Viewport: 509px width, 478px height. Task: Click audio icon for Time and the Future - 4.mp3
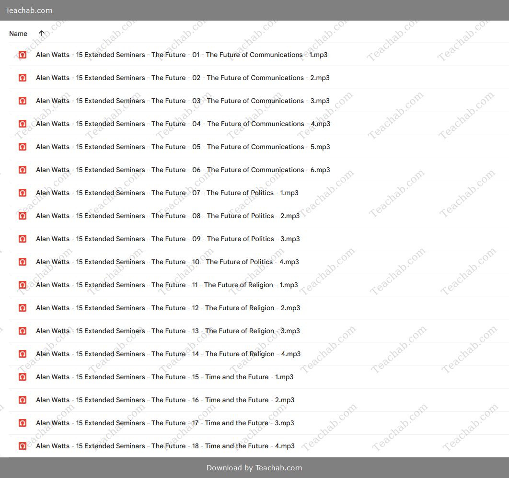coord(23,446)
